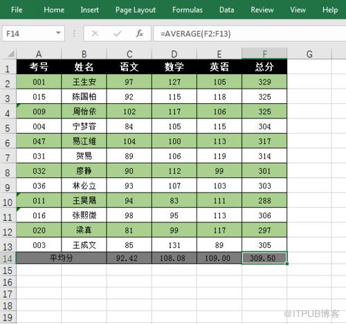346x324 pixels.
Task: Click the fill handle on cell F14
Action: tap(286, 264)
